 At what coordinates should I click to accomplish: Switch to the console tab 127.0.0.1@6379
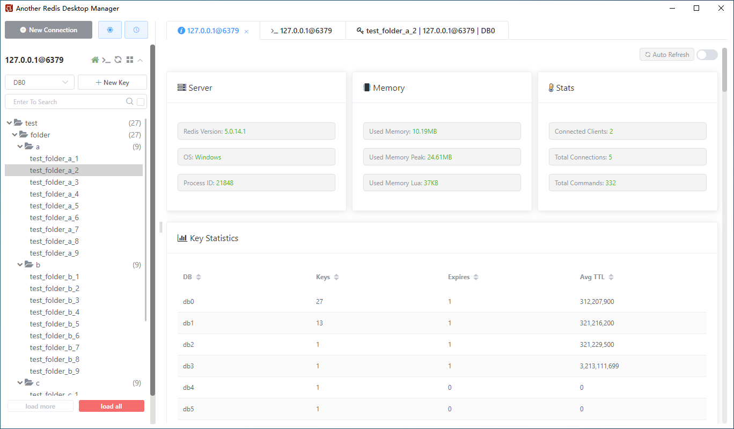(303, 31)
